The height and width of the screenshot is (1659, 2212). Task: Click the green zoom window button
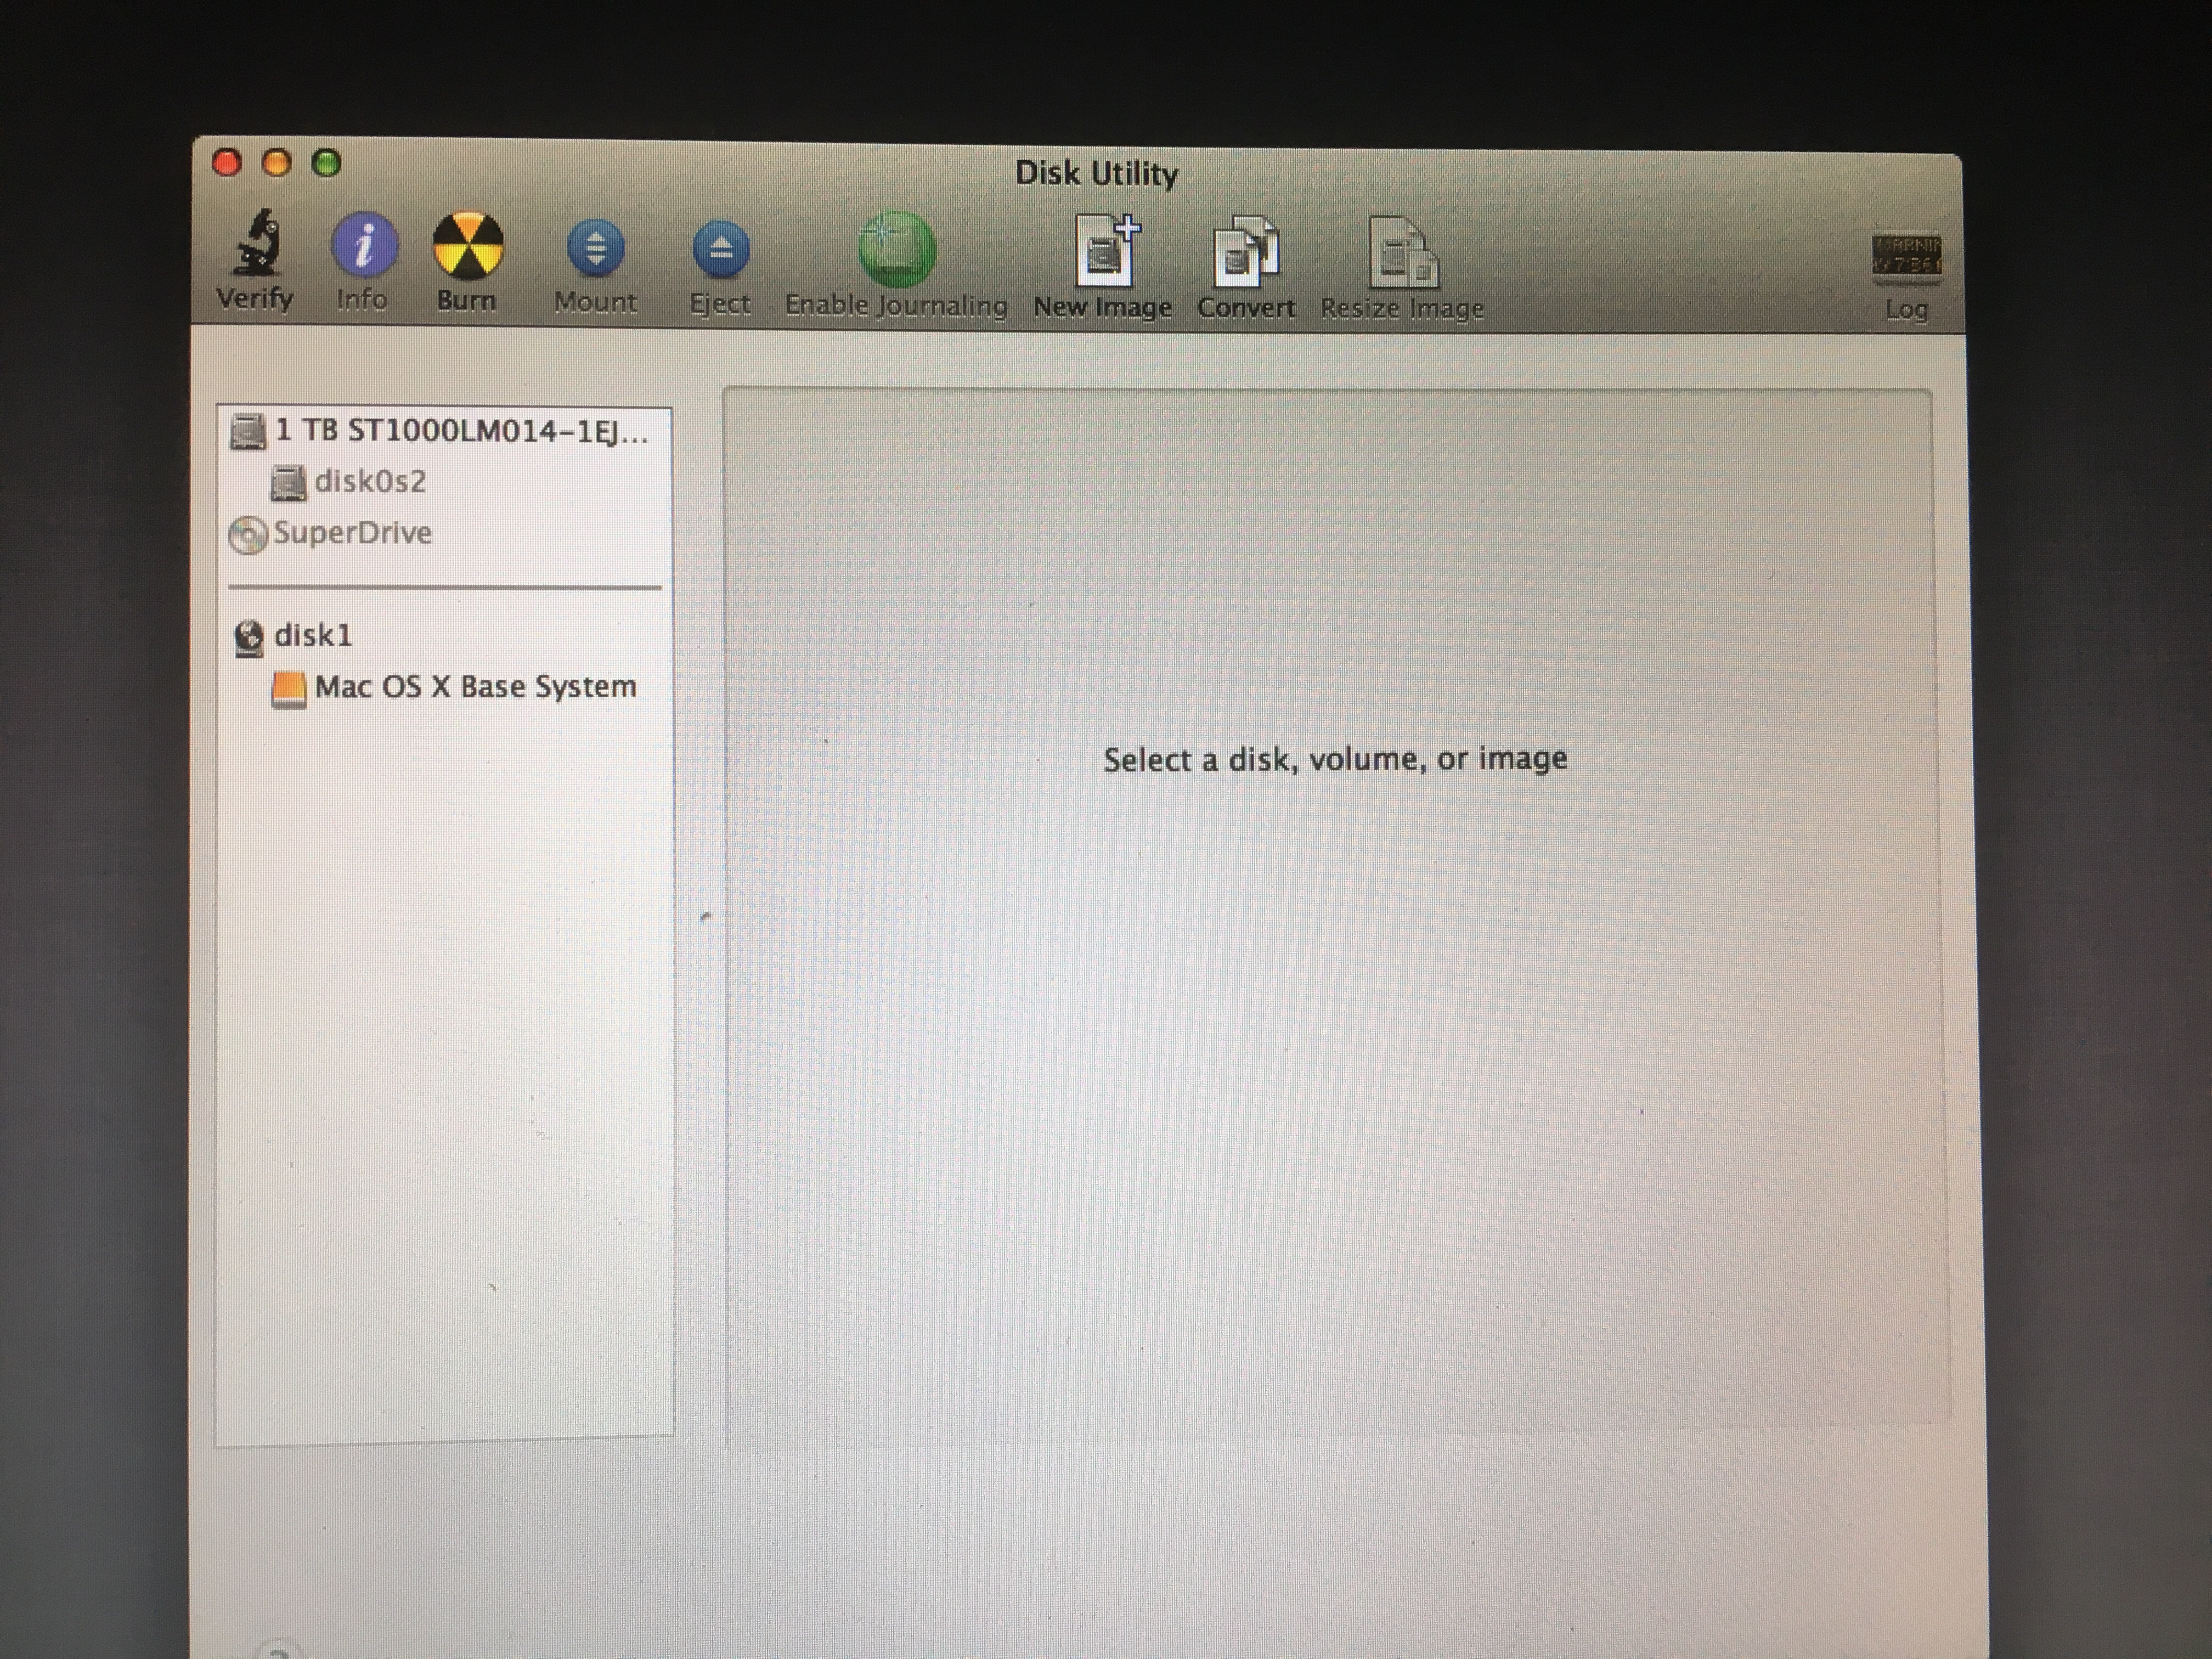click(327, 163)
